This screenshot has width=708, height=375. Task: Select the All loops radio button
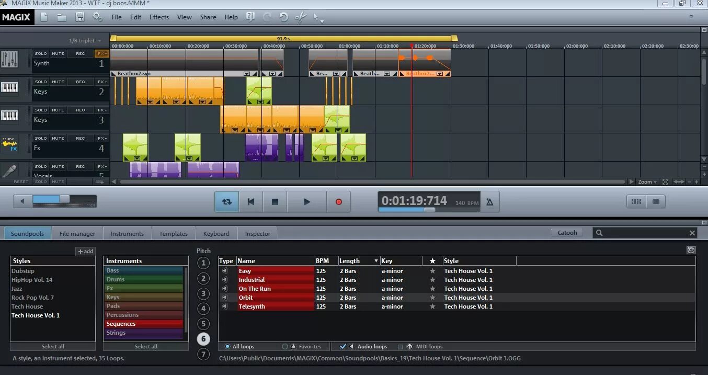tap(227, 347)
